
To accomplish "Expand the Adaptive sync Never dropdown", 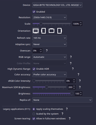I will click(49, 44).
